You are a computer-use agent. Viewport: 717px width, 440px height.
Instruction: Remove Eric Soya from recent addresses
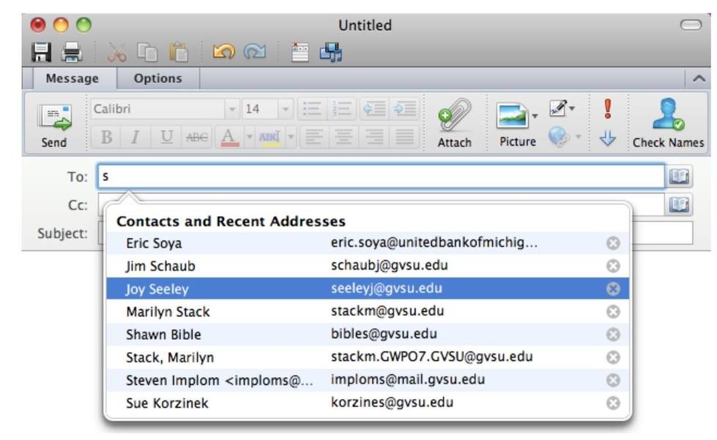(x=614, y=244)
